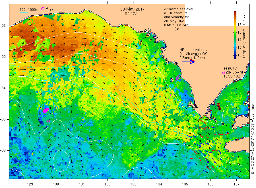Click the time label 04:47Z
This screenshot has width=256, height=188.
tap(131, 14)
